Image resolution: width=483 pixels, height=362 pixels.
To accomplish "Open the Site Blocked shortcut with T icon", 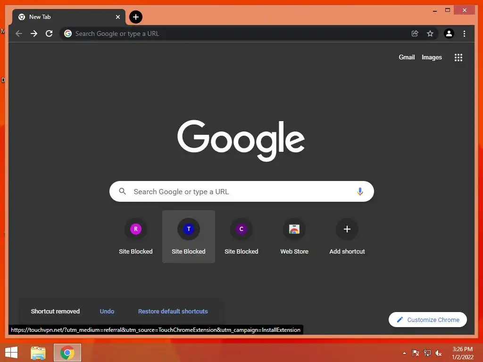I will coord(189,237).
